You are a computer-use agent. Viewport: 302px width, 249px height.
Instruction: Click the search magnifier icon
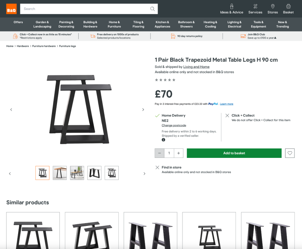153,9
